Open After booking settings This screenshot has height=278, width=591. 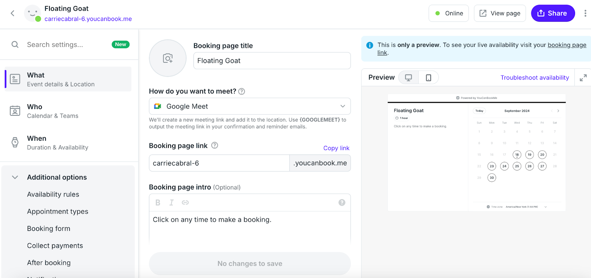coord(49,263)
